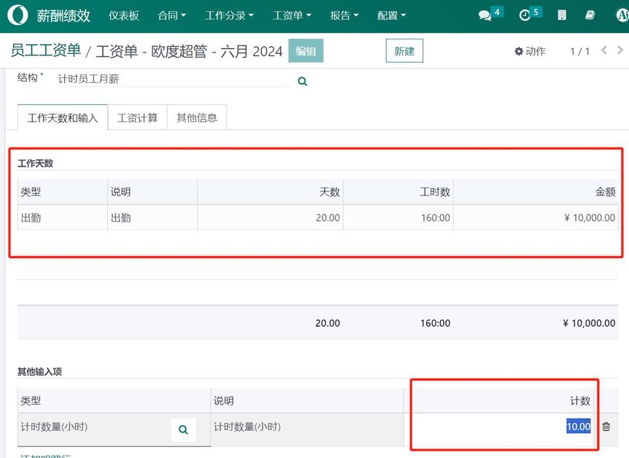Click the notepad icon in top bar
629x458 pixels.
pyautogui.click(x=562, y=15)
